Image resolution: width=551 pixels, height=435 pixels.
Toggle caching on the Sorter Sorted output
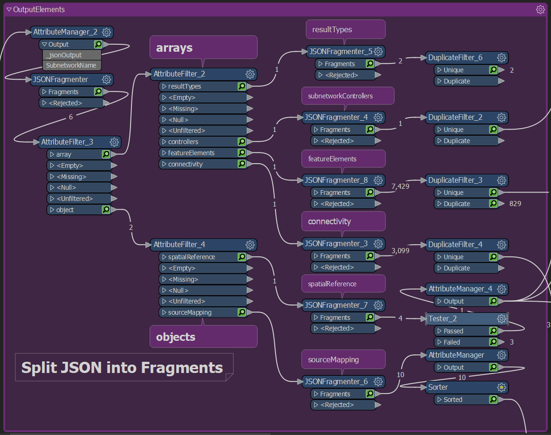point(493,399)
